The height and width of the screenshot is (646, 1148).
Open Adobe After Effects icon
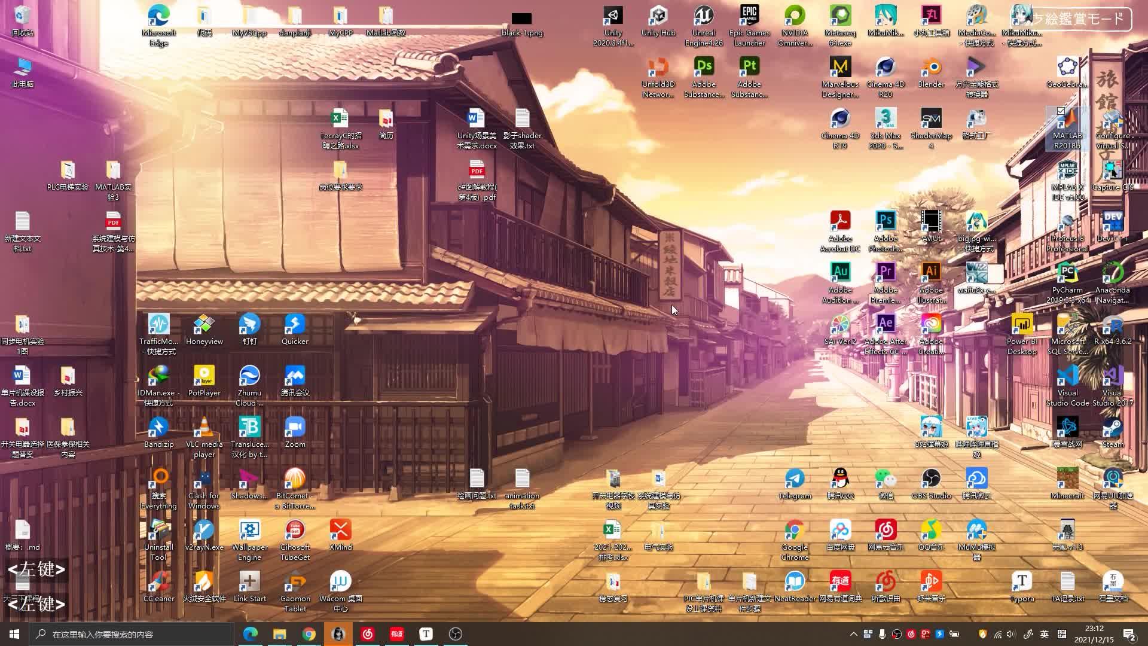click(x=886, y=335)
